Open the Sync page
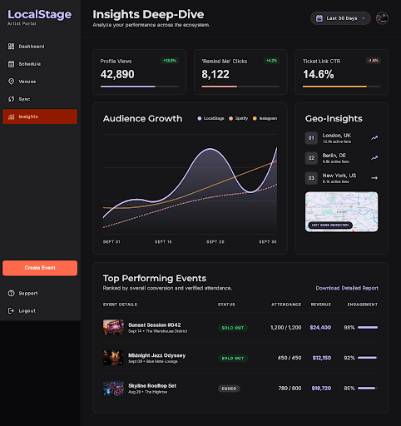401x426 pixels. [x=40, y=99]
